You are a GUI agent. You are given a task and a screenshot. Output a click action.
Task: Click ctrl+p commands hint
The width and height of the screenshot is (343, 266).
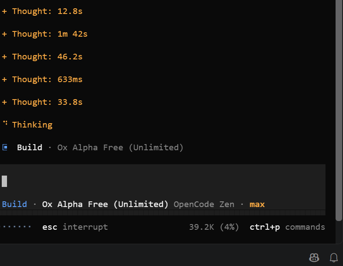(287, 227)
